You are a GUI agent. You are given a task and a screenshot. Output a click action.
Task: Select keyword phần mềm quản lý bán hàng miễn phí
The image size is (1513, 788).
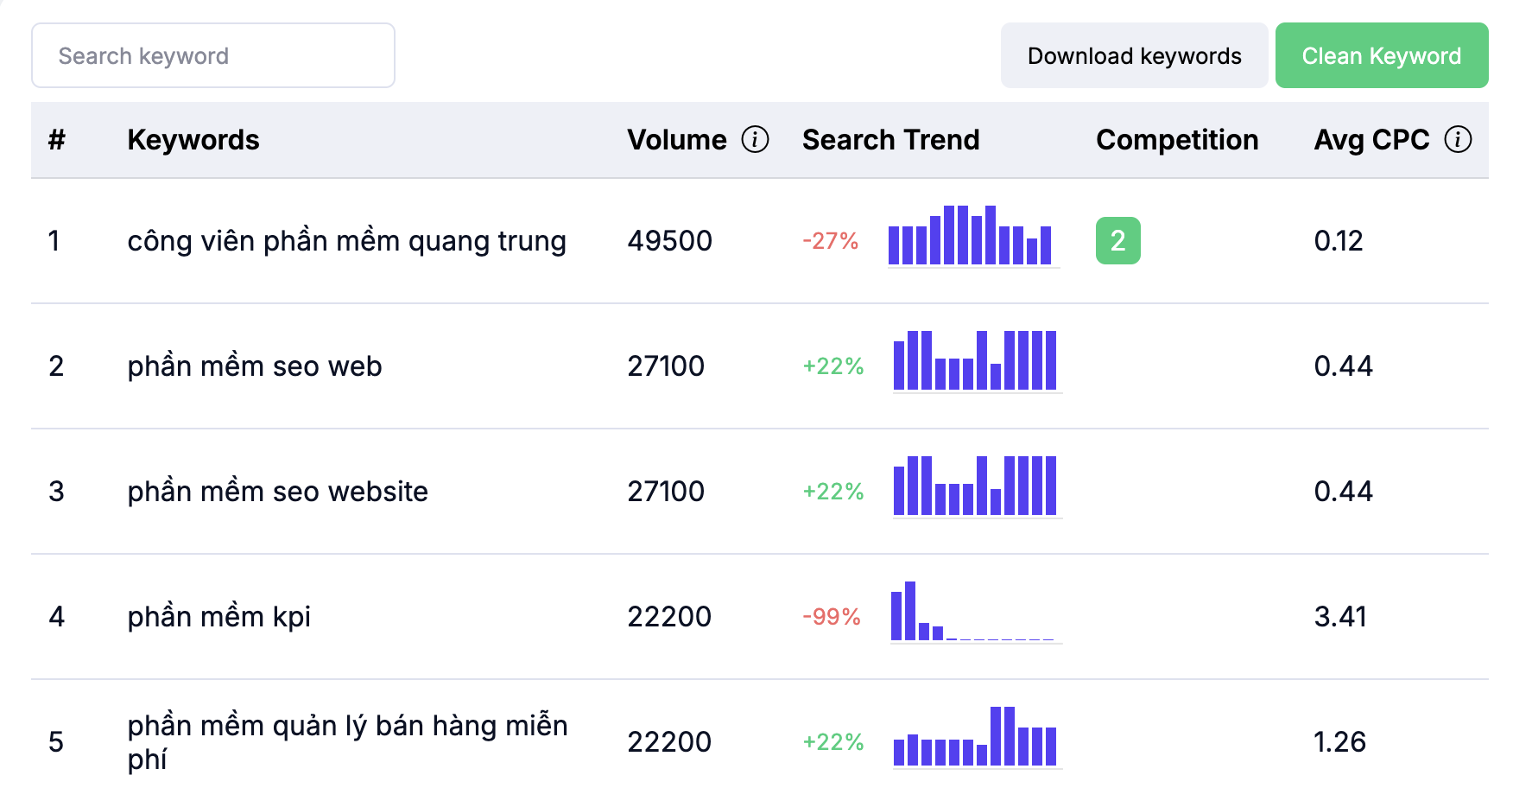pos(347,741)
